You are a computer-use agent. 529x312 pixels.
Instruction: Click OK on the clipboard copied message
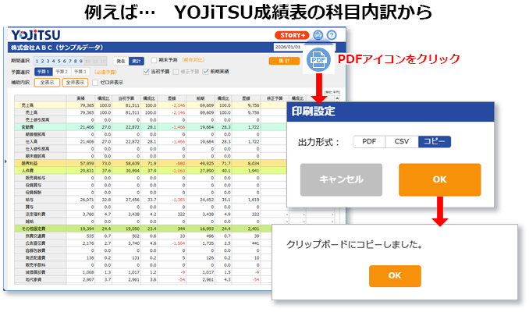395,276
